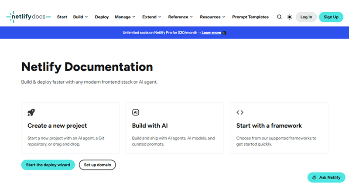Expand the Reference dropdown
This screenshot has height=194, width=349.
[x=180, y=17]
